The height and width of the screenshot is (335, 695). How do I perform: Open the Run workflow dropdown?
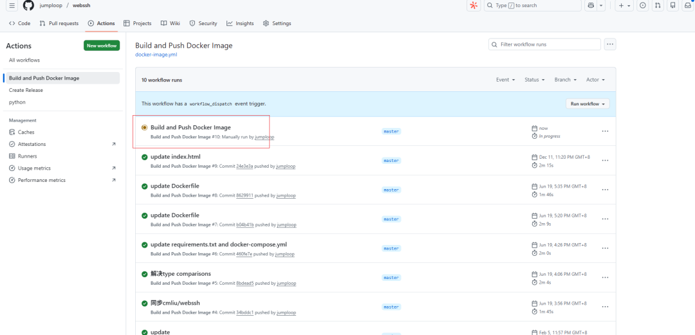pyautogui.click(x=588, y=104)
